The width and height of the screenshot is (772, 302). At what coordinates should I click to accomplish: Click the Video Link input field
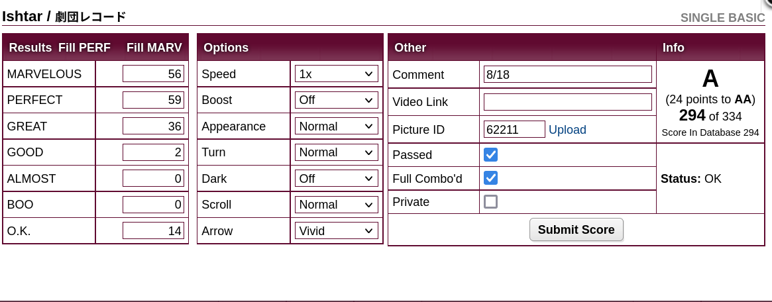coord(568,102)
